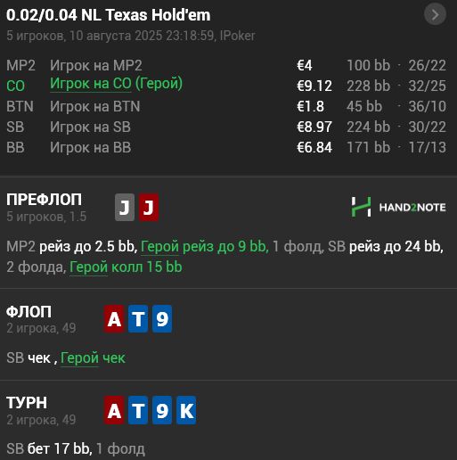457x460 pixels.
Task: Click the ПРЕФЛОП section header
Action: (x=44, y=200)
